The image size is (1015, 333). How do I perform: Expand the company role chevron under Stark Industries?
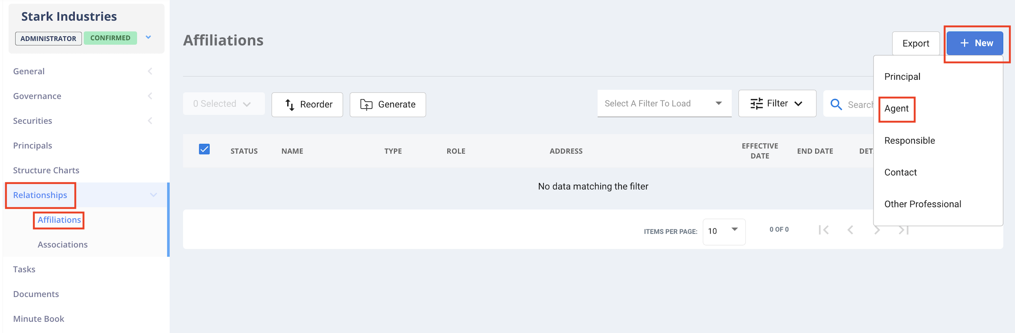(149, 38)
